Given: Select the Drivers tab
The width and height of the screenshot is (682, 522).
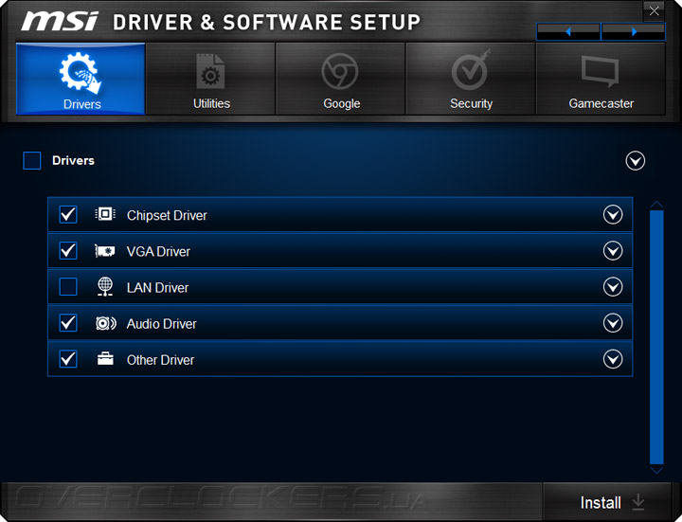Looking at the screenshot, I should (81, 80).
